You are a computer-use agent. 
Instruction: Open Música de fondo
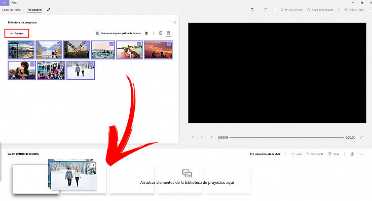tap(291, 10)
